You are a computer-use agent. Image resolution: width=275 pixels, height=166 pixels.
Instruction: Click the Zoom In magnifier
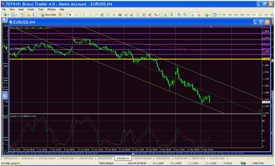(179, 15)
